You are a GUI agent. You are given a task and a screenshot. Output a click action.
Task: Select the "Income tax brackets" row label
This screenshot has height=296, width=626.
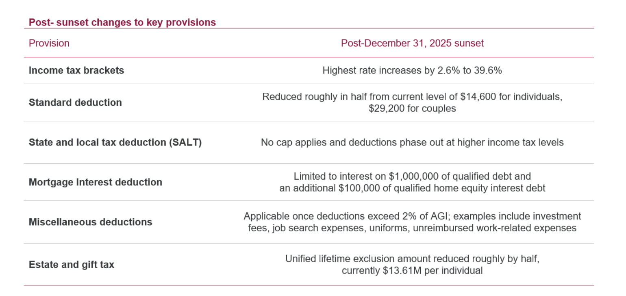click(x=76, y=70)
